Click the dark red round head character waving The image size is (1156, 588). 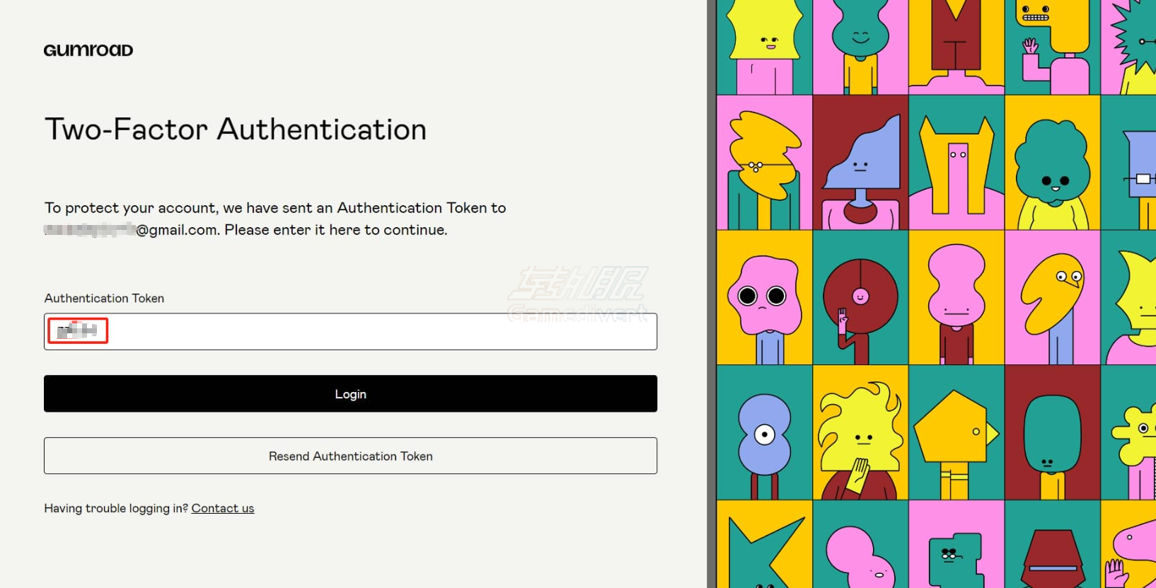860,297
